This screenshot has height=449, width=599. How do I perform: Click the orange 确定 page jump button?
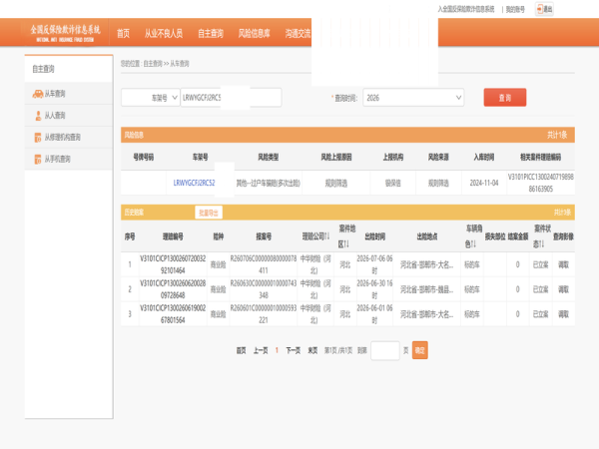pyautogui.click(x=420, y=350)
